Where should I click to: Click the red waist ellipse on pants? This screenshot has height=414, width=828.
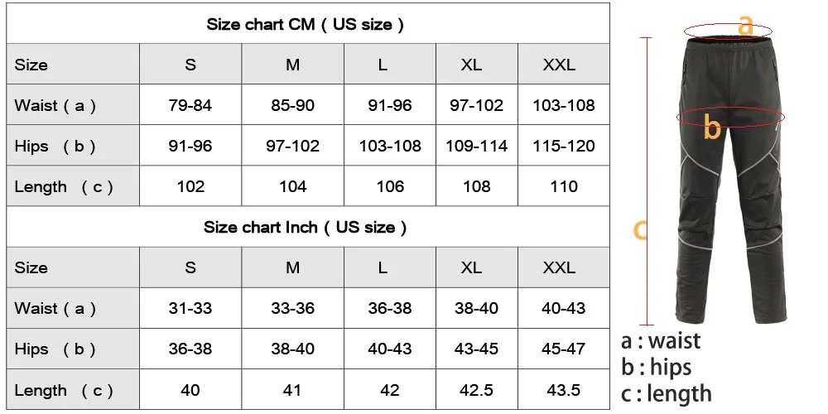728,31
